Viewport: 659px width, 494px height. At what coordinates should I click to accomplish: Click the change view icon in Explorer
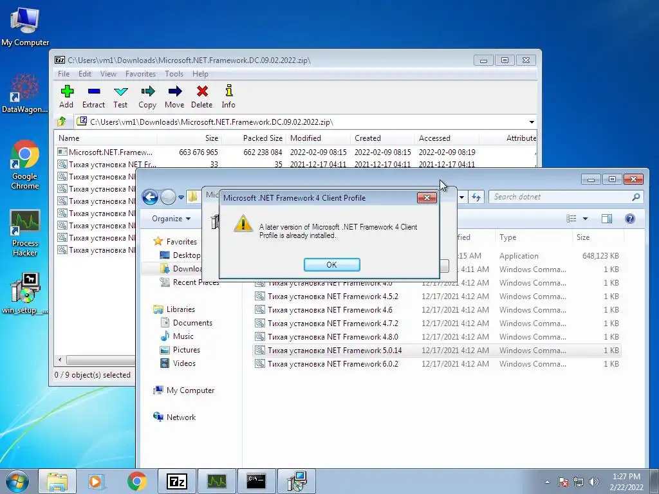coord(571,219)
